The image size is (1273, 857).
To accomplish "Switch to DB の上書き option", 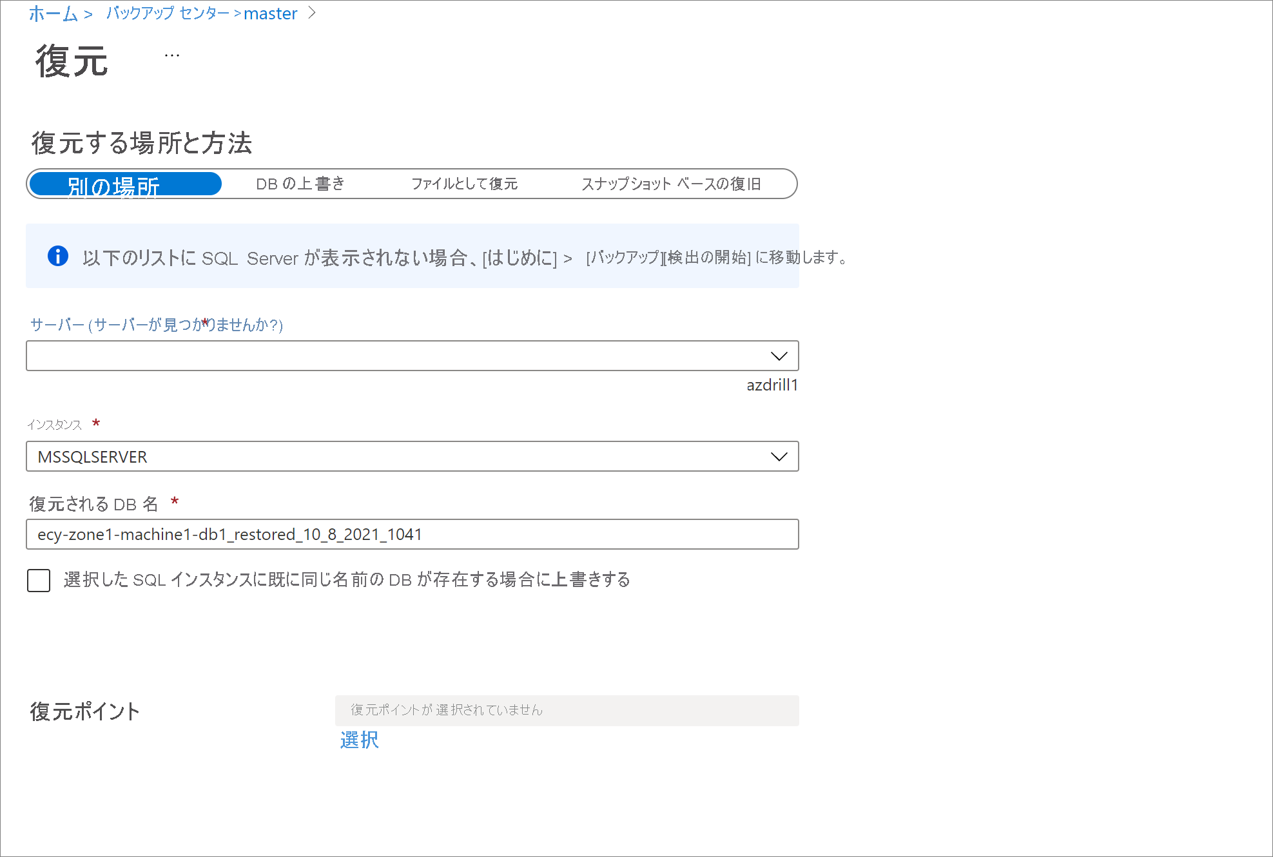I will (x=300, y=184).
